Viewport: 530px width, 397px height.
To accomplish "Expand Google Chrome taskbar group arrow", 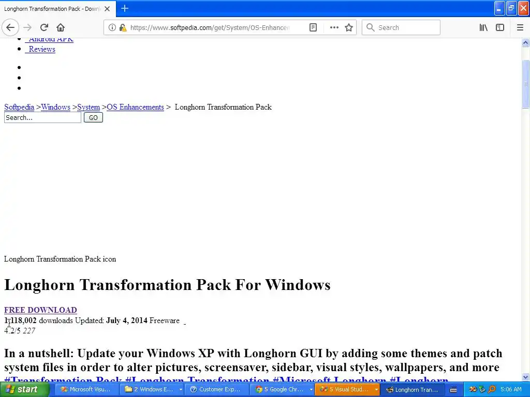I will [311, 390].
